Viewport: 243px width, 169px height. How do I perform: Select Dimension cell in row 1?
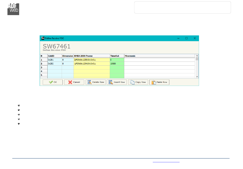tap(68, 60)
